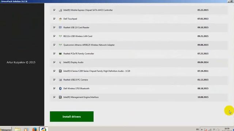234x131 pixels.
Task: Uncheck Realtek PCIe FE Family Controller
Action: pyautogui.click(x=54, y=53)
